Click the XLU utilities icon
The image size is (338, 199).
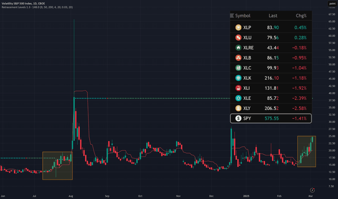(238, 38)
